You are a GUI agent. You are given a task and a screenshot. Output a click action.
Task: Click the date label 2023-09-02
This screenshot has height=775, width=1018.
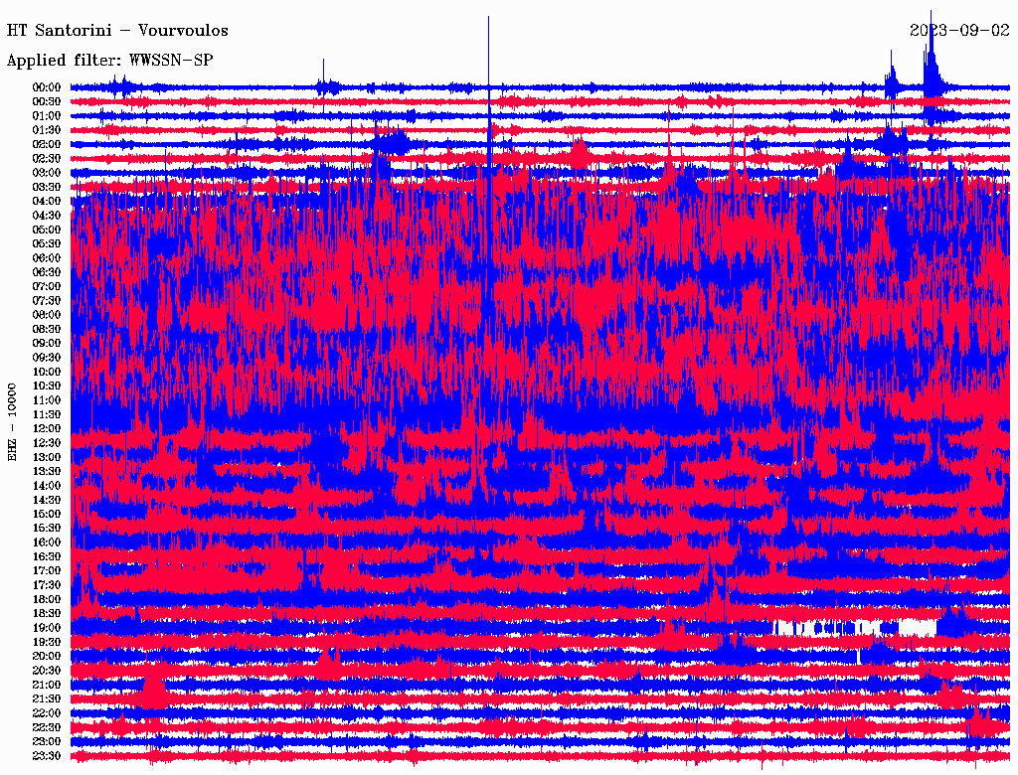(959, 31)
